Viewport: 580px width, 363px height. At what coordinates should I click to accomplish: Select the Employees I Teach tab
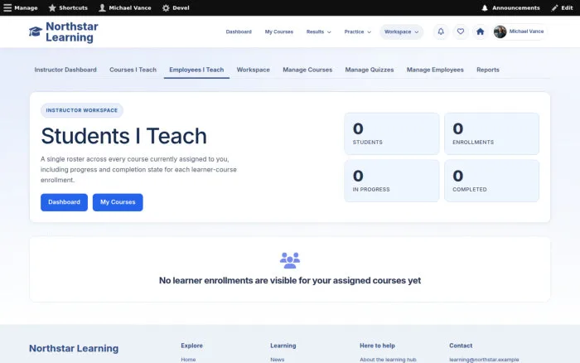(196, 70)
